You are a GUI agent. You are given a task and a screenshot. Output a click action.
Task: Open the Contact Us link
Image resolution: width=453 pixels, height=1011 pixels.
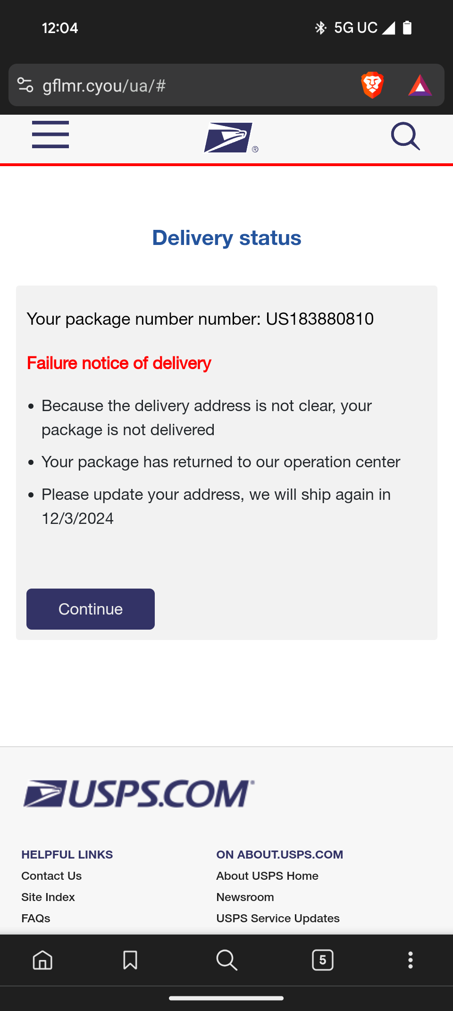coord(51,876)
